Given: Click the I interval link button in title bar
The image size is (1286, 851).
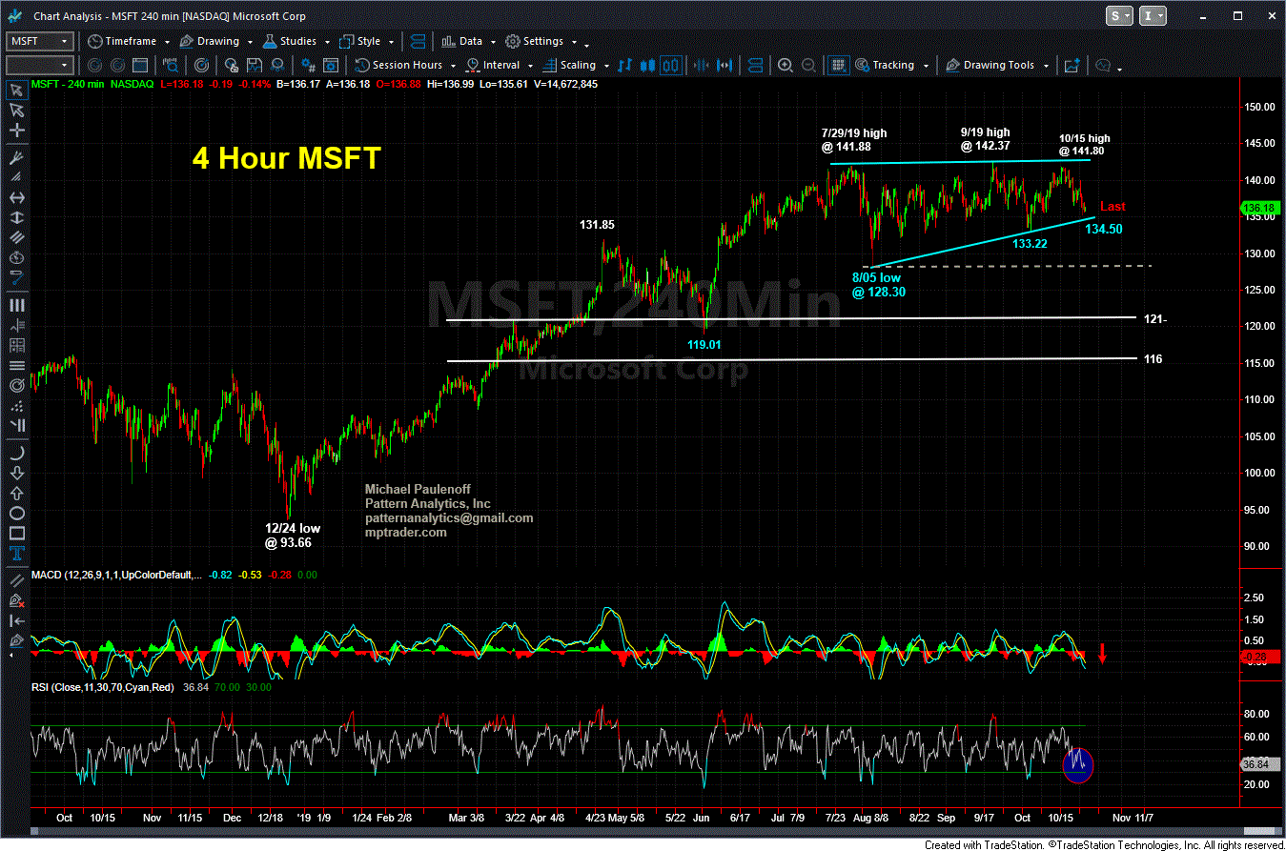Looking at the screenshot, I should [1152, 16].
